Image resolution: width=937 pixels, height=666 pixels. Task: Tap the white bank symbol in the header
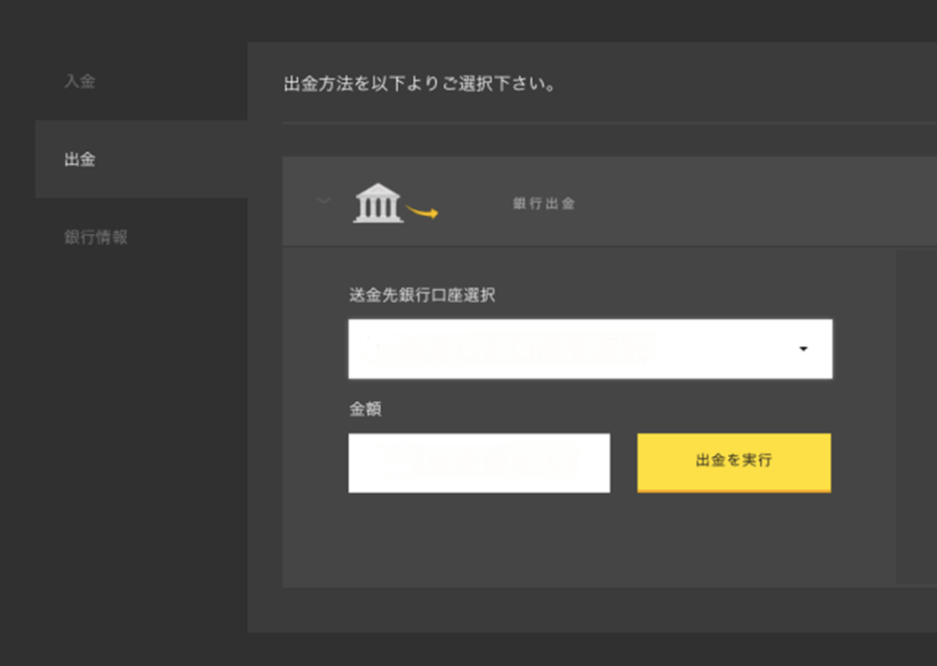(377, 201)
